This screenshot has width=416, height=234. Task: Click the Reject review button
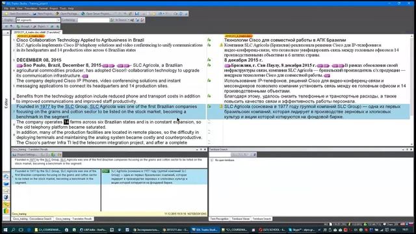point(42,27)
